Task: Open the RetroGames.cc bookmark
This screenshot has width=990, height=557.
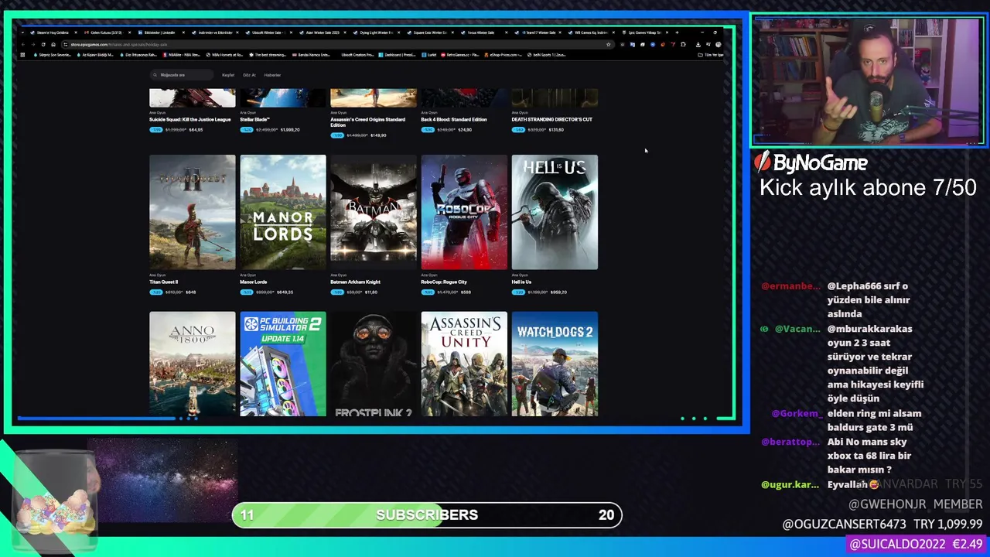Action: [x=460, y=55]
